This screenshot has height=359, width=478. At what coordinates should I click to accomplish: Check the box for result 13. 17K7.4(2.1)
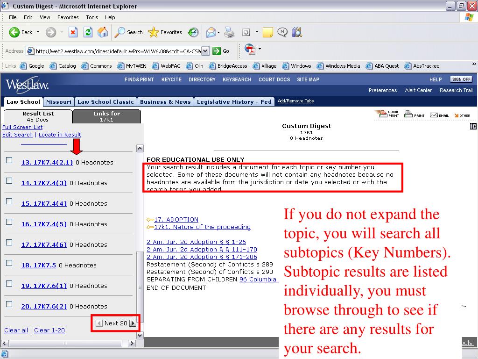pyautogui.click(x=9, y=160)
